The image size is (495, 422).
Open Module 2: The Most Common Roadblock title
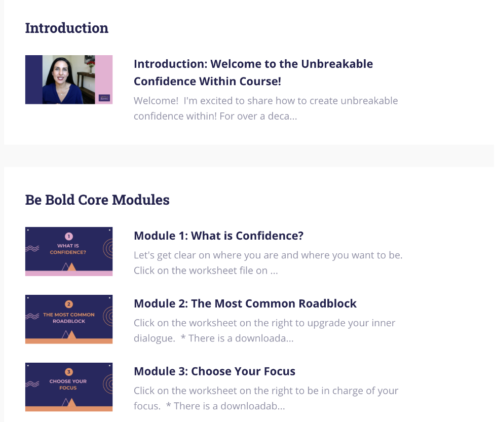[245, 303]
